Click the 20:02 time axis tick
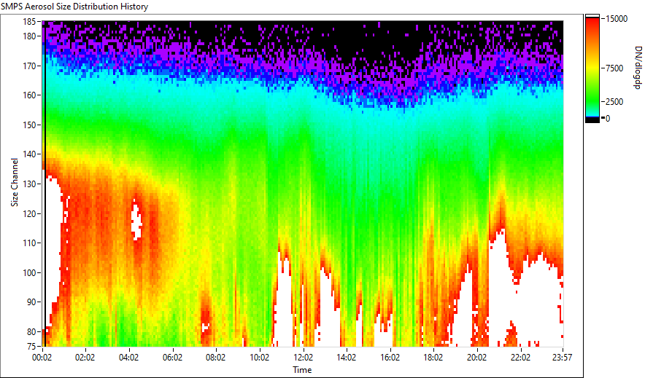Viewport: 645px width, 378px height. click(476, 358)
